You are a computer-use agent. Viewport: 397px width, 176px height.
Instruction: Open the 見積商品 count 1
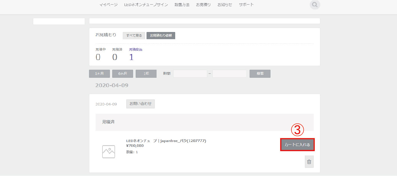[x=131, y=57]
